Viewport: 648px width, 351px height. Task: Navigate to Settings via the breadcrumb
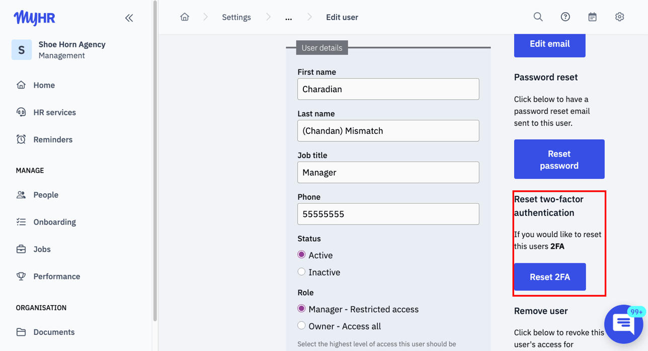(x=236, y=17)
